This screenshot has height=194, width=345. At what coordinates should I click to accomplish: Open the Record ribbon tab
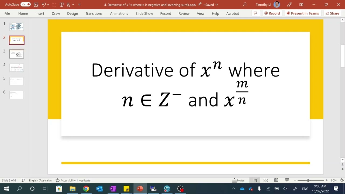point(166,13)
